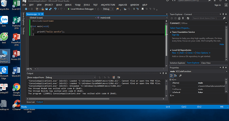Open CCleaner desktop shortcut
The image size is (229, 121).
click(16, 105)
